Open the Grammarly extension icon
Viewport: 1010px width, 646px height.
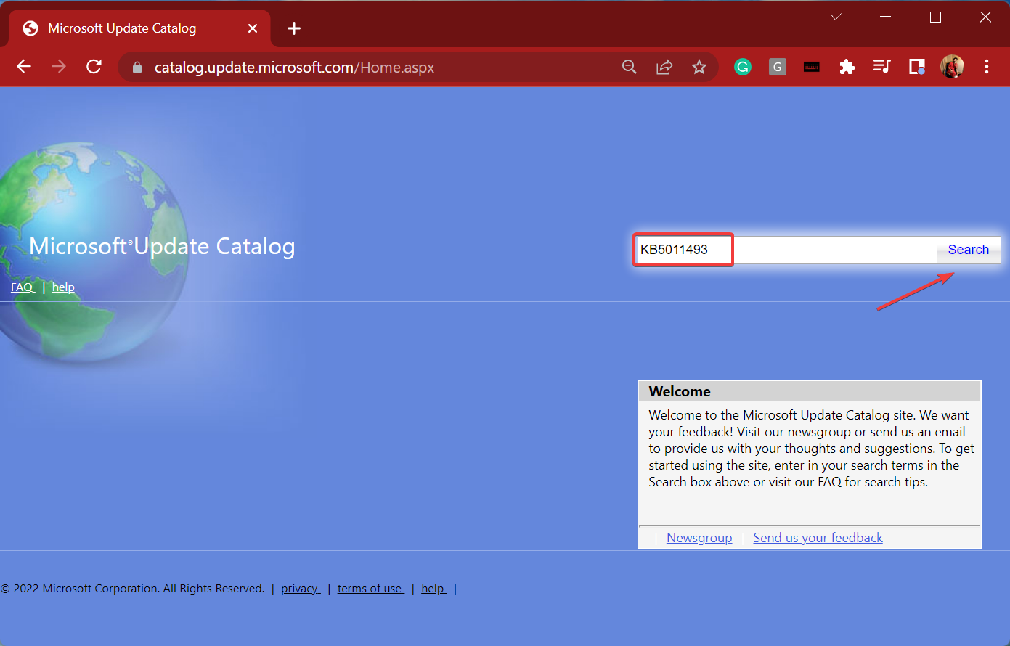click(742, 67)
